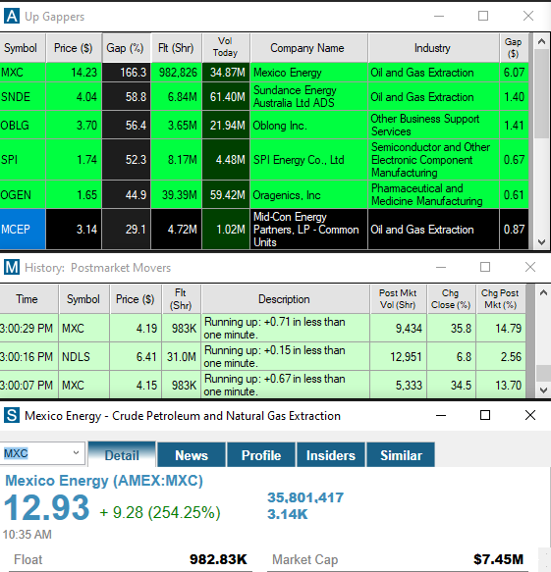Sort Up Gappers by Vol Today column
Viewport: 551px width, 572px height.
(x=226, y=48)
